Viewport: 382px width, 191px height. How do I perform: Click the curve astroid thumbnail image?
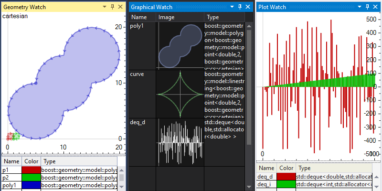[180, 94]
